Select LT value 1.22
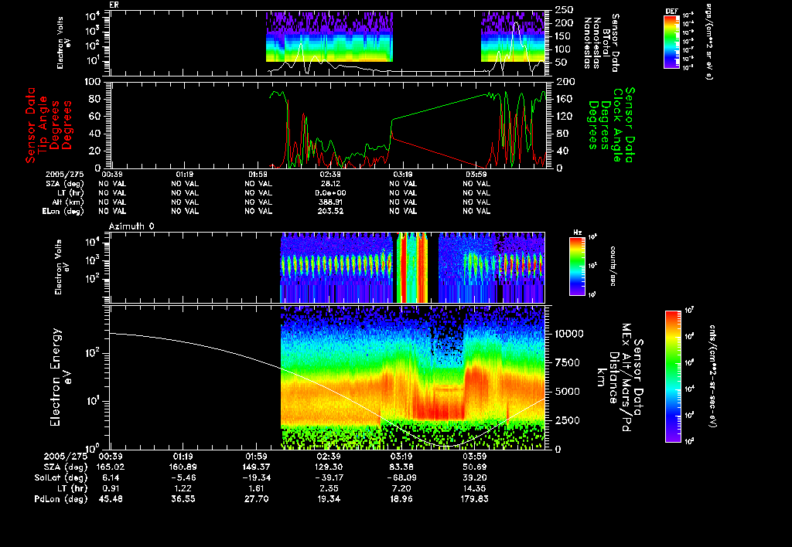 [x=183, y=488]
